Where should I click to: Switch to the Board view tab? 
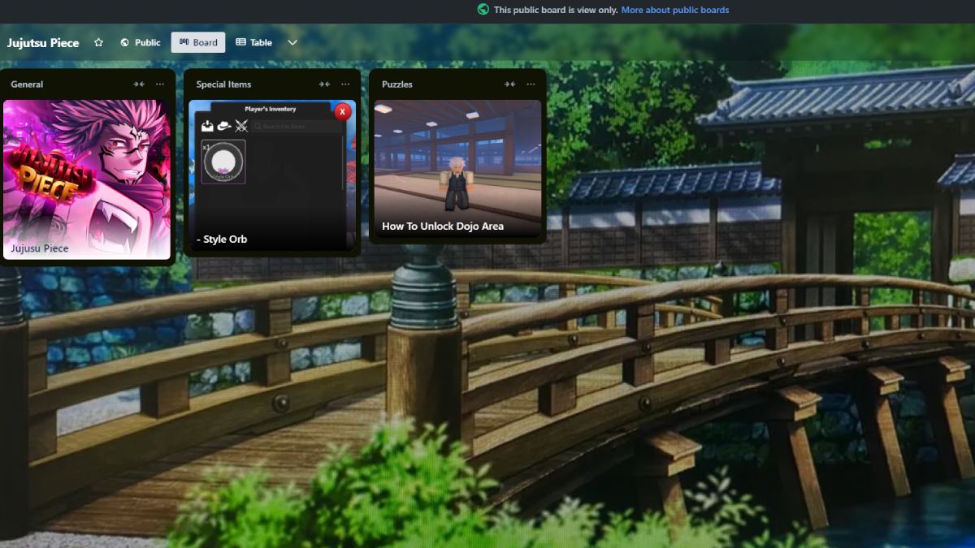pos(198,42)
